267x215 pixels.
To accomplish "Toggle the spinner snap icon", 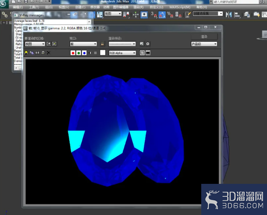I will pyautogui.click(x=178, y=14).
